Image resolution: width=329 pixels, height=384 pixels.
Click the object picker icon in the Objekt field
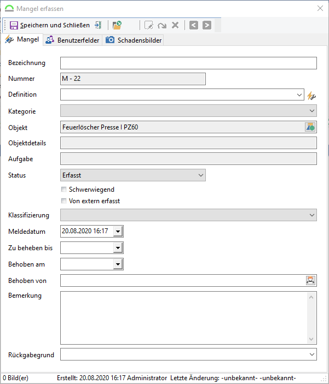310,127
